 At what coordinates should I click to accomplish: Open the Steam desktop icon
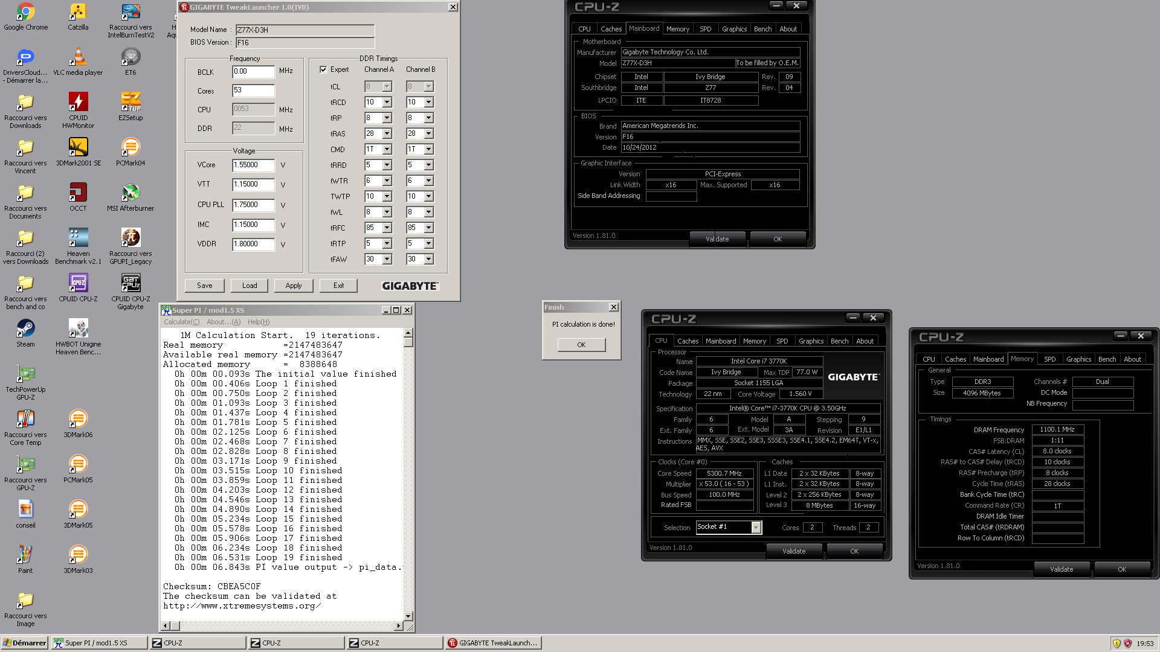click(25, 333)
